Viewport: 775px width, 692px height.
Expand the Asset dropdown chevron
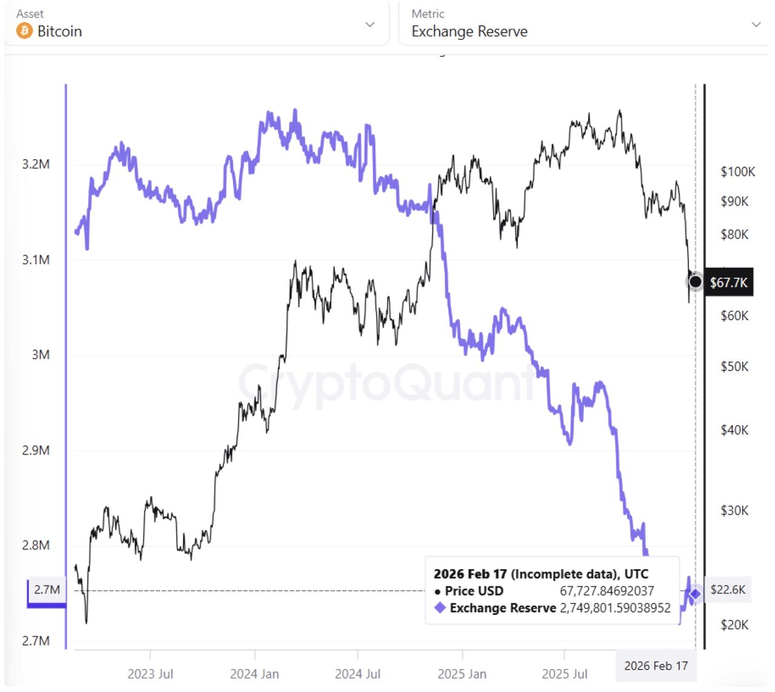coord(370,25)
